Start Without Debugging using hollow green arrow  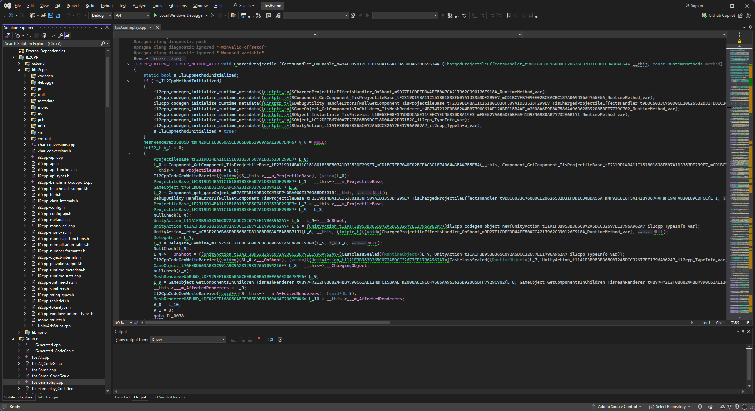point(212,15)
